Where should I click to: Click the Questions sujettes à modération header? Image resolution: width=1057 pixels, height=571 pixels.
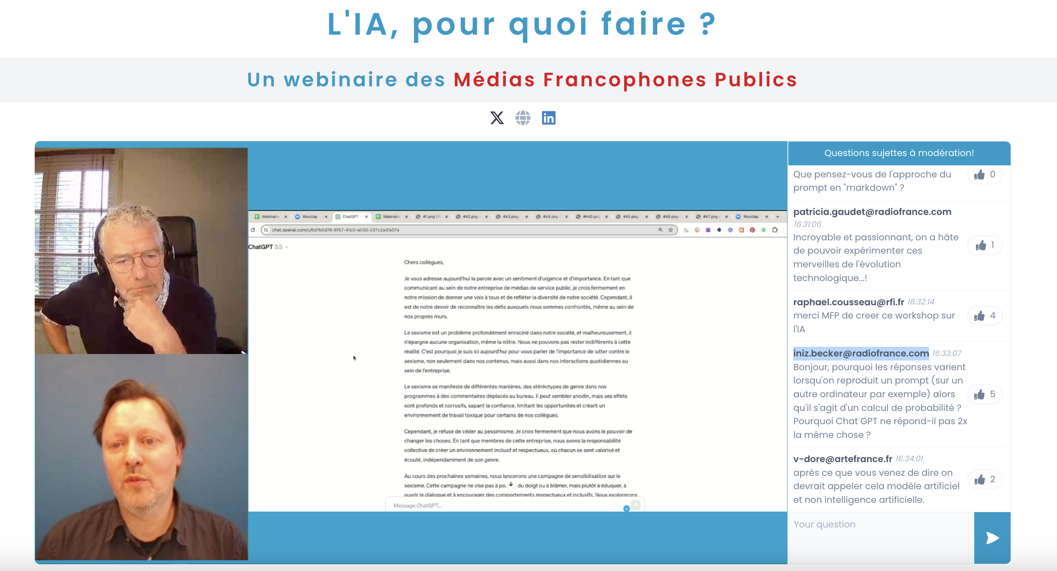tap(899, 153)
